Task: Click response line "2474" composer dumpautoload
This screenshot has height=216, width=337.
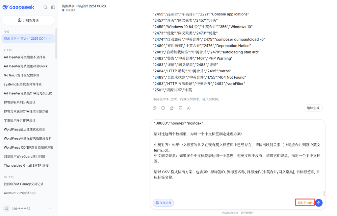Action: click(209, 39)
